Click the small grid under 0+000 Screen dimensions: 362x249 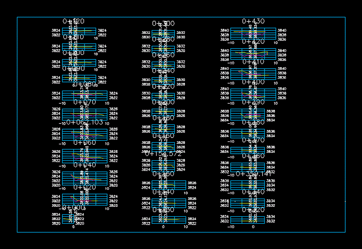[x=68, y=219]
